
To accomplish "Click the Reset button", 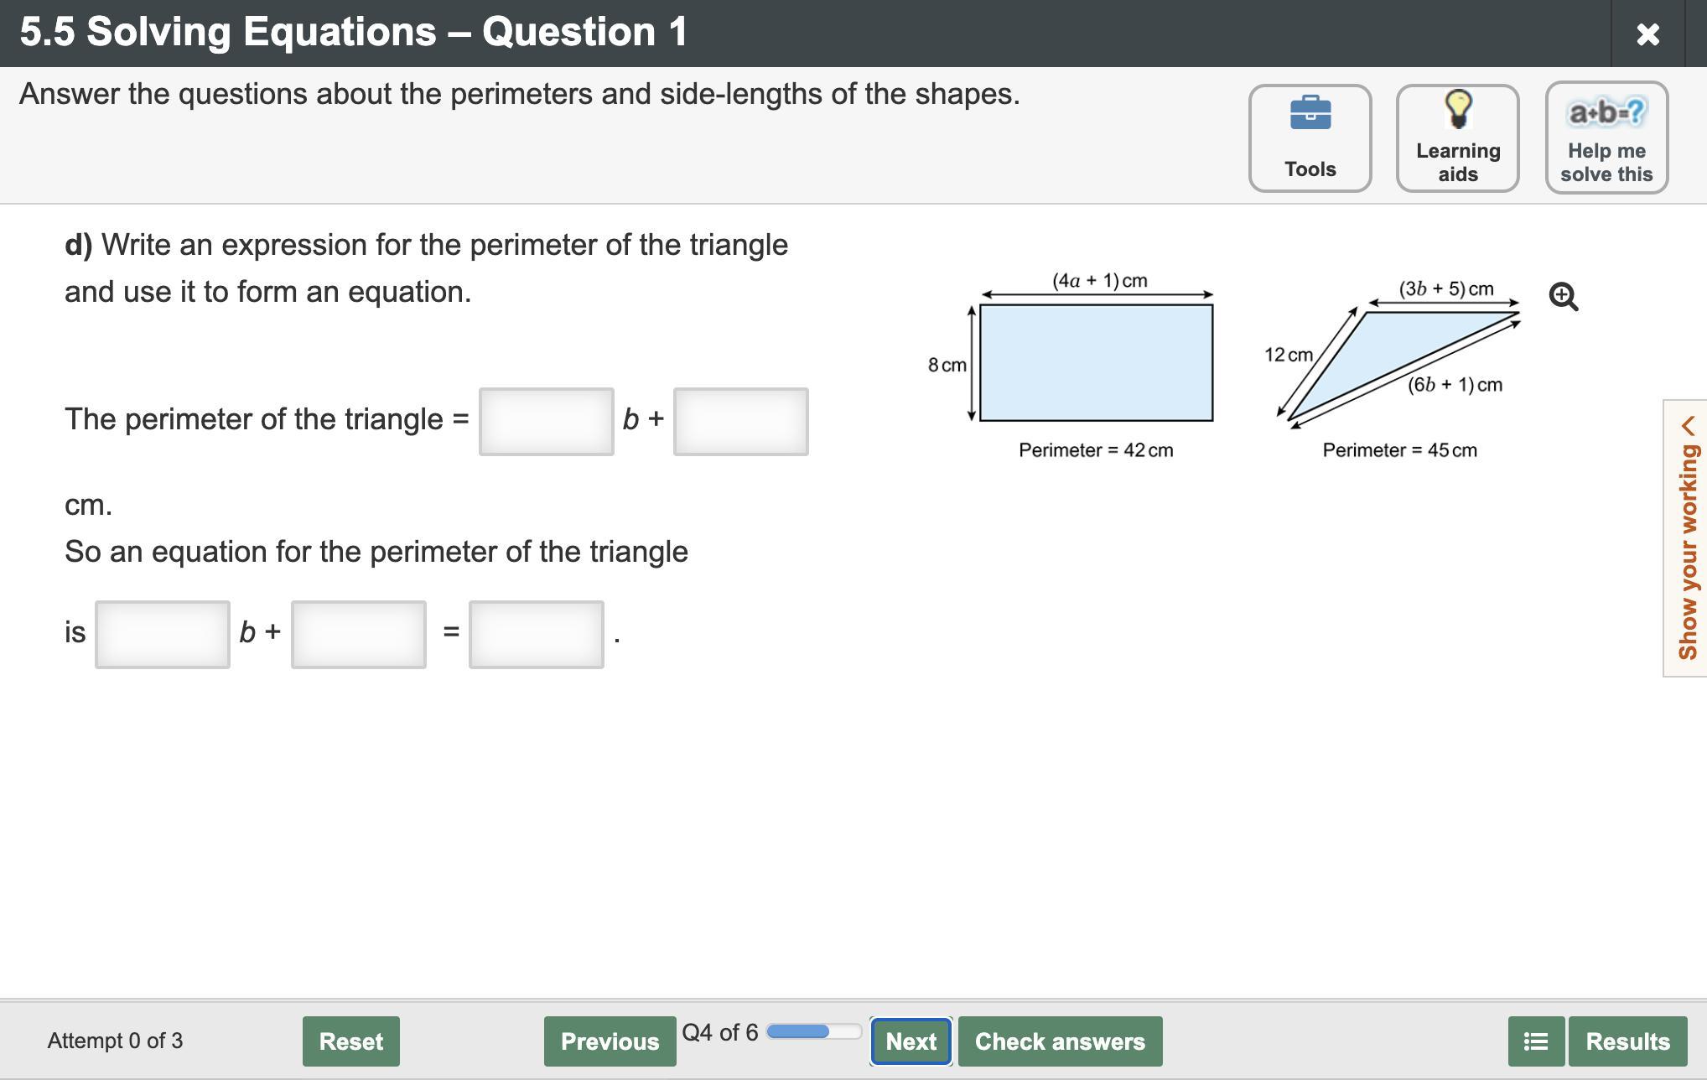I will pos(350,1041).
